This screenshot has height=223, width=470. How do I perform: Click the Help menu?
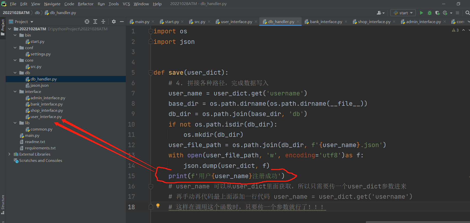(157, 4)
